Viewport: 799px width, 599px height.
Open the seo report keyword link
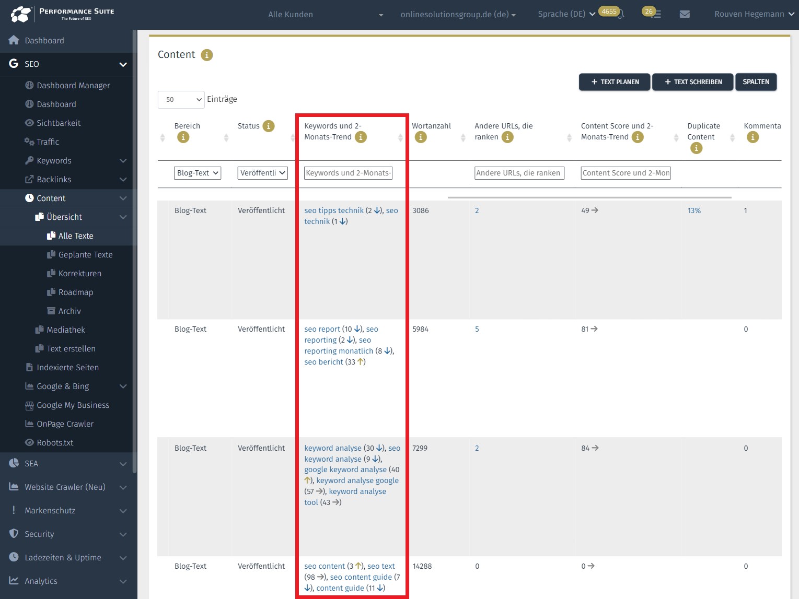(322, 329)
